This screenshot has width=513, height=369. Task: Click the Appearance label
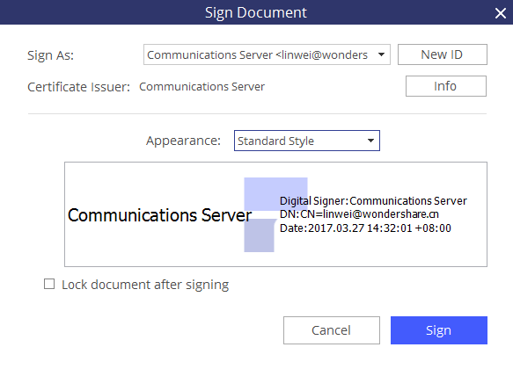[x=183, y=141]
